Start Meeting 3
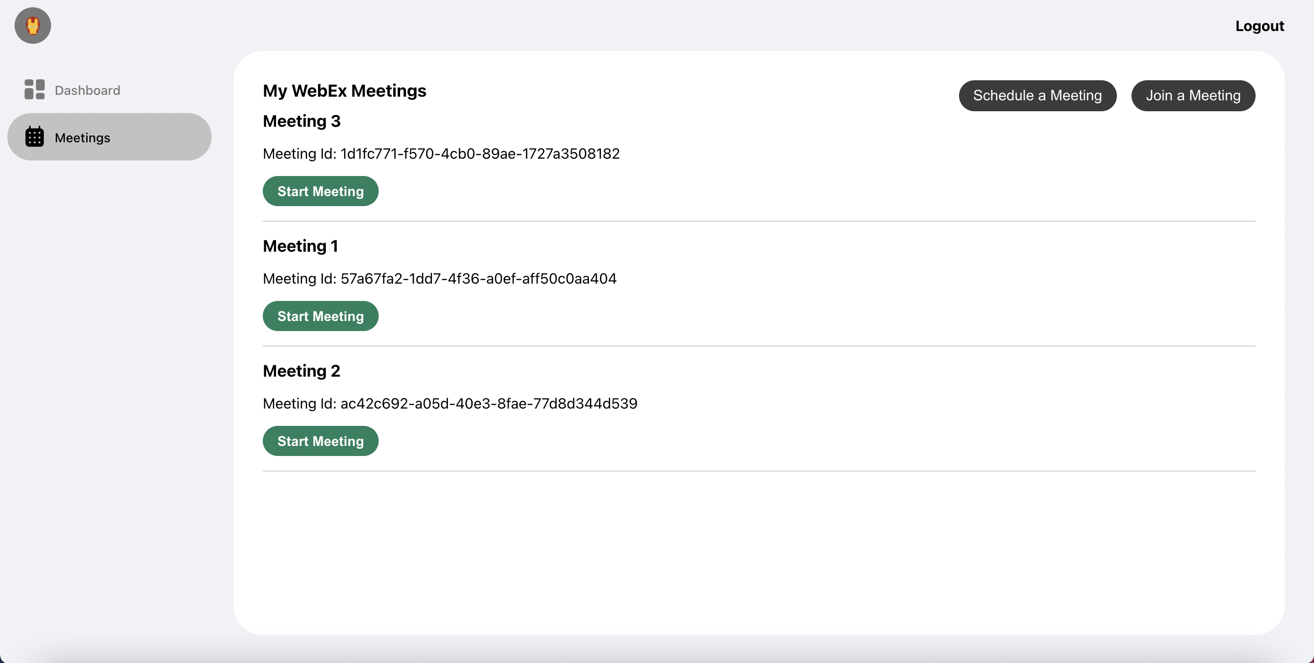The width and height of the screenshot is (1314, 663). [320, 191]
